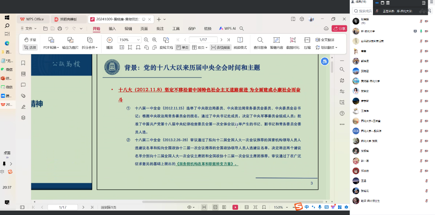Click the print icon in quick toolbar
Image resolution: width=435 pixels, height=215 pixels.
[x=60, y=29]
